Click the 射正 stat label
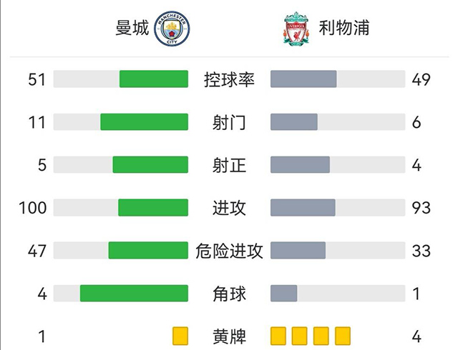 click(229, 165)
